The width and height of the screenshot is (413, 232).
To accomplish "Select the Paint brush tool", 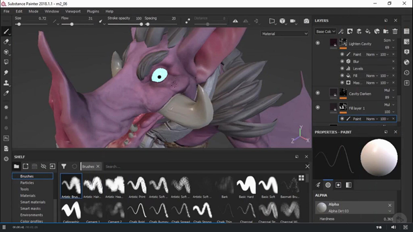I will 6,32.
